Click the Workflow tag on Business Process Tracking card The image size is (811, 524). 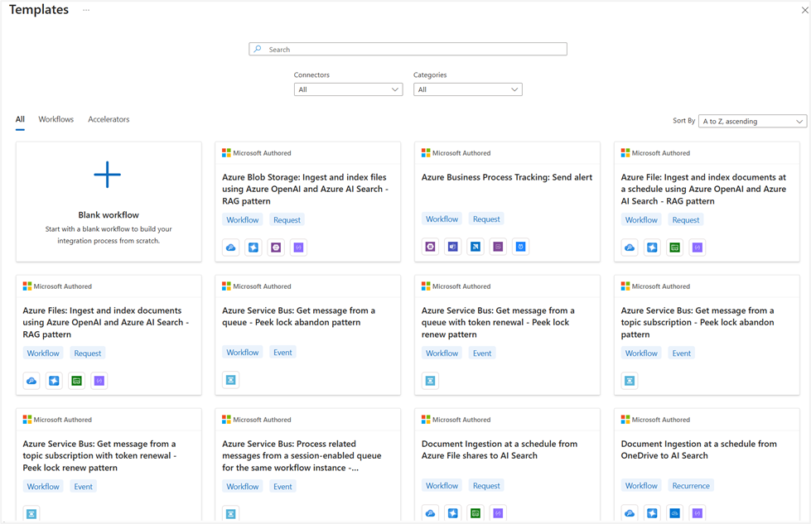[442, 219]
